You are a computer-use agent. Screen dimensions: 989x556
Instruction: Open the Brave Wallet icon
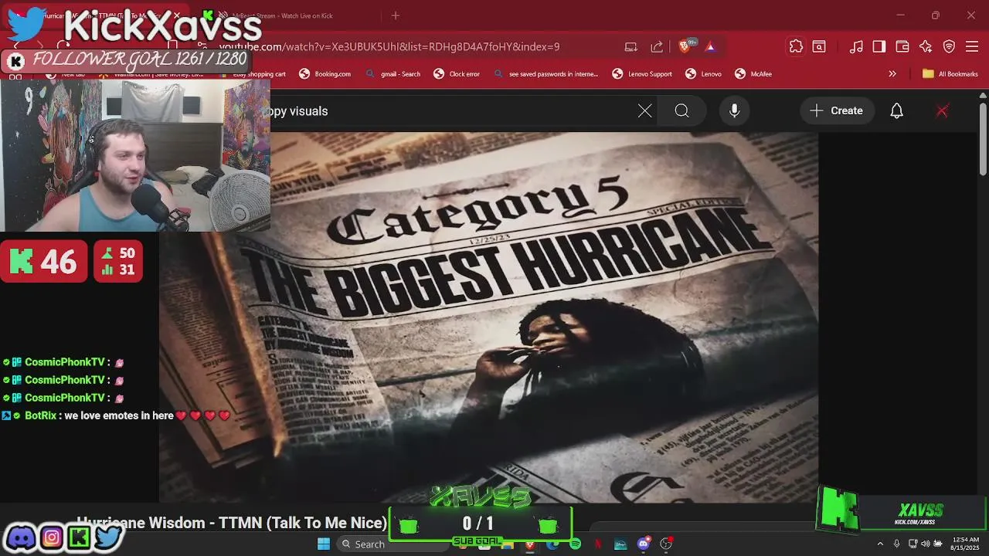tap(902, 46)
